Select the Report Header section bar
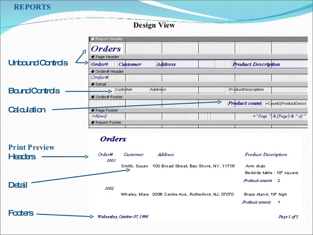The width and height of the screenshot is (313, 235). pyautogui.click(x=198, y=39)
